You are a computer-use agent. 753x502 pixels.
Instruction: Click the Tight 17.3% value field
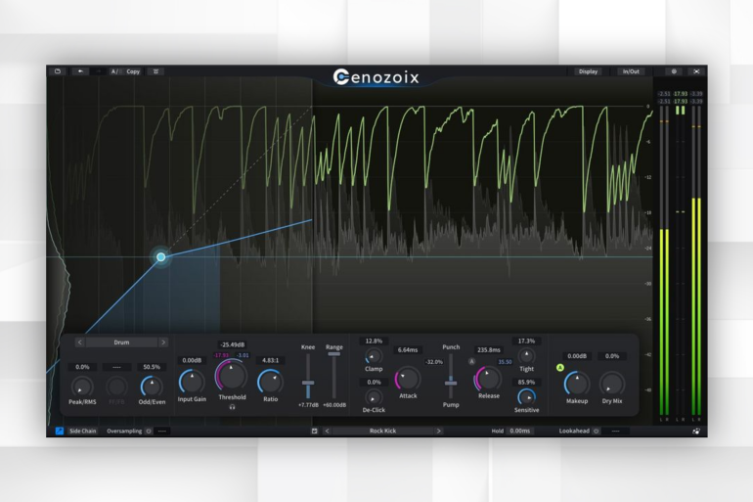(x=526, y=342)
